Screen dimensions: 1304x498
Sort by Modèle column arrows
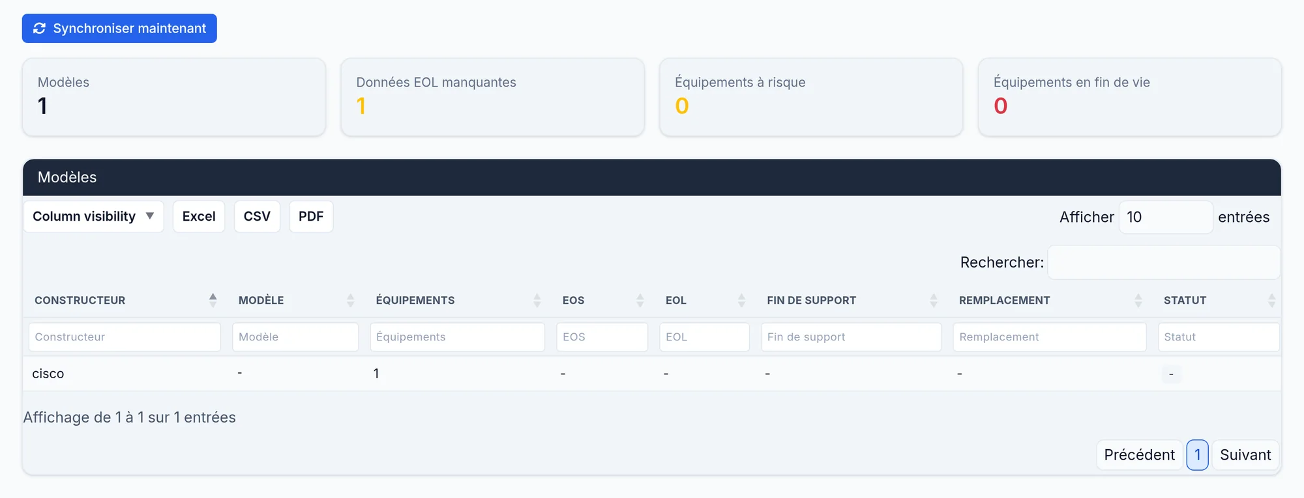[350, 300]
